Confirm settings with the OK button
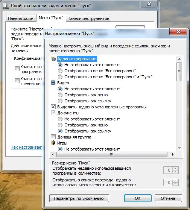The image size is (190, 210). tap(138, 198)
